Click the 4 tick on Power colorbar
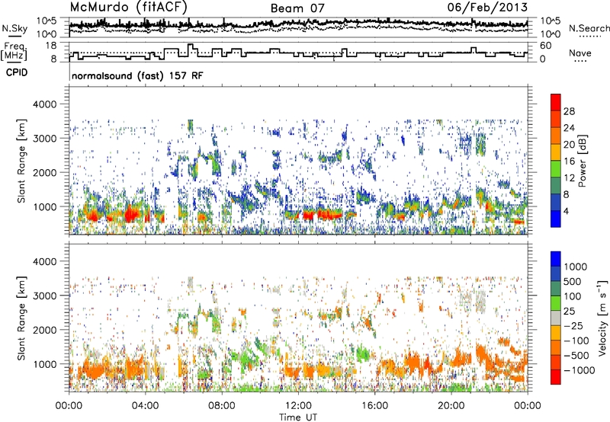610x422 pixels. click(566, 211)
